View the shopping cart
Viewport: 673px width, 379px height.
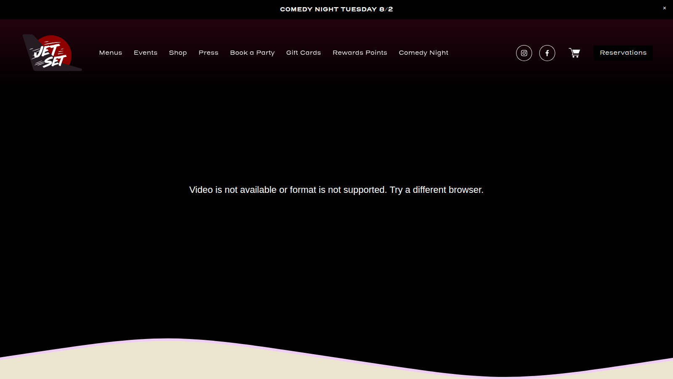pyautogui.click(x=575, y=53)
